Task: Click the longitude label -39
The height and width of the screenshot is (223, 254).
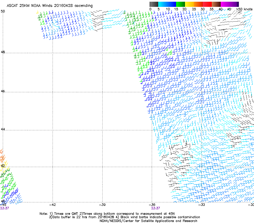Action: (x=102, y=205)
